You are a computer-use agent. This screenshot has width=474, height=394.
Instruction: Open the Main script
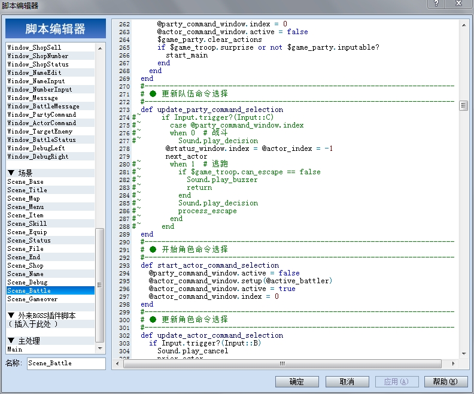coord(50,350)
